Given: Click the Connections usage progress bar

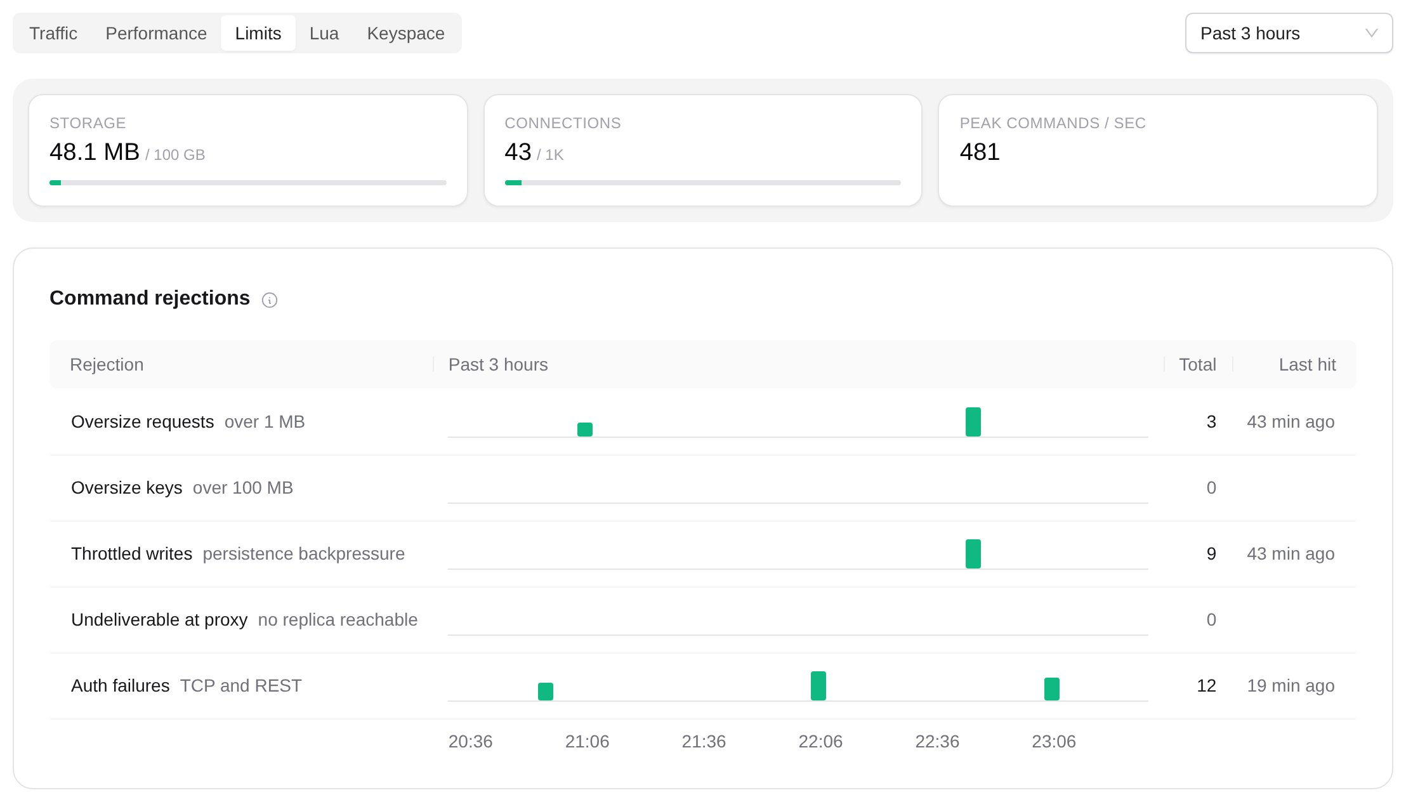Looking at the screenshot, I should [x=703, y=183].
